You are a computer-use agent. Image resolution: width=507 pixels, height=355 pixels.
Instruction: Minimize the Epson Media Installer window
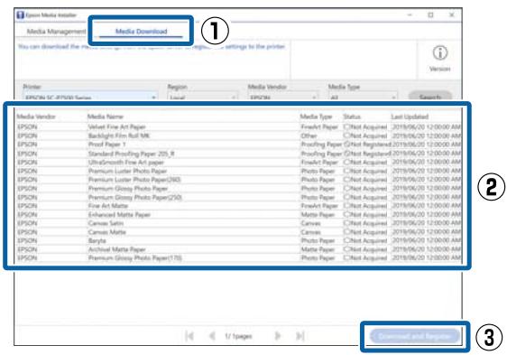410,14
